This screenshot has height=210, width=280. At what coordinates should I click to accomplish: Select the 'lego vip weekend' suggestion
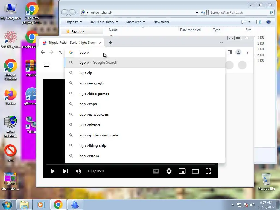145,114
